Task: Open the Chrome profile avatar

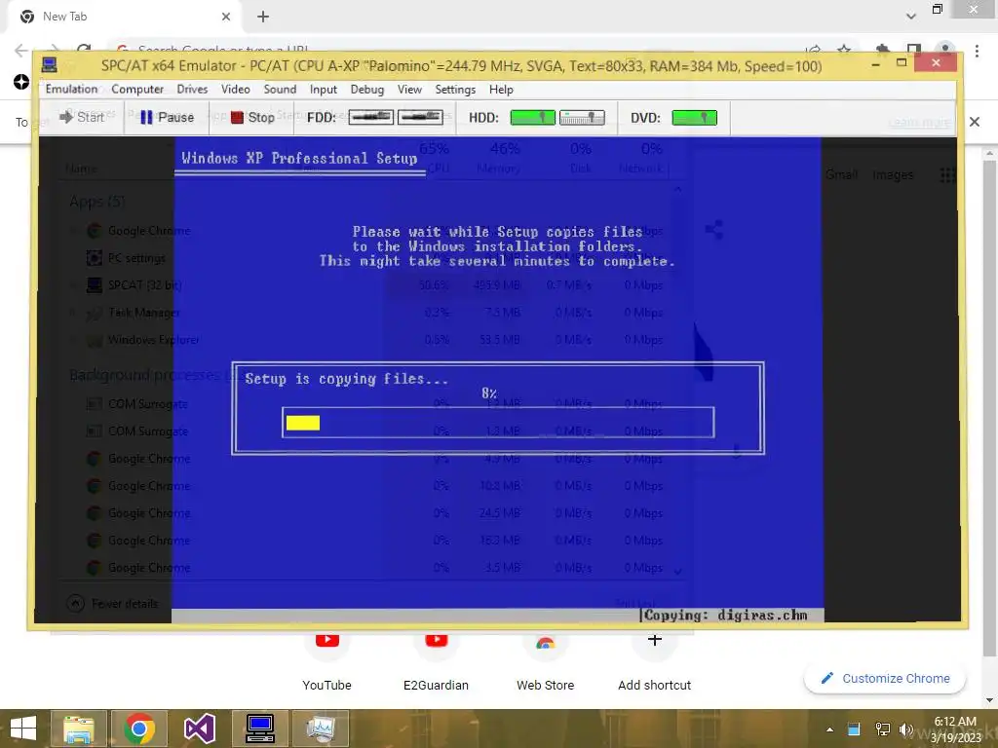Action: [x=945, y=50]
